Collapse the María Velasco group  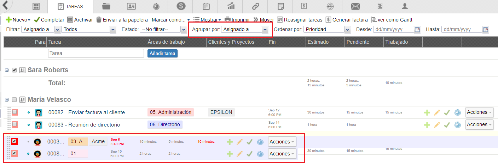point(7,100)
